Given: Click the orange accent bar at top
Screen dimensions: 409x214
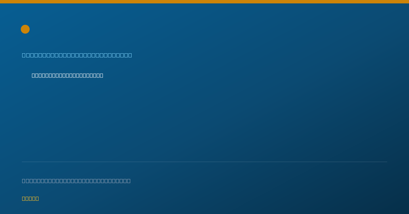Looking at the screenshot, I should click(204, 2).
